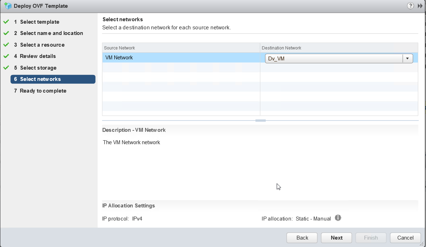Go to step 2 Select name and location

(51, 33)
